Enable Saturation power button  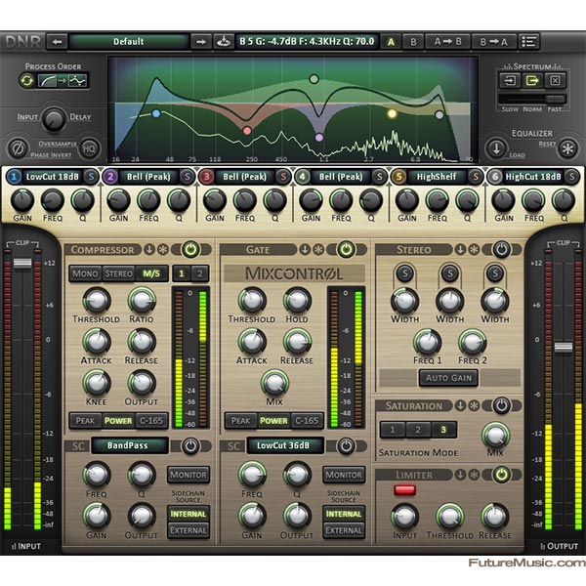pos(502,405)
